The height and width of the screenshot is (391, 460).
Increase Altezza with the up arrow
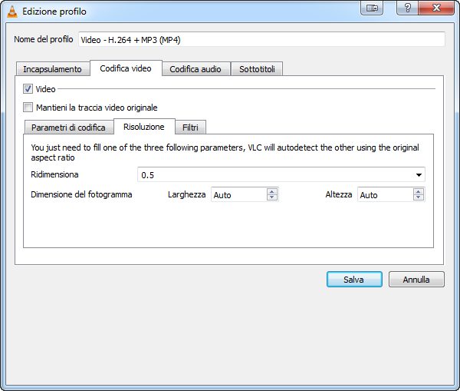click(x=419, y=192)
